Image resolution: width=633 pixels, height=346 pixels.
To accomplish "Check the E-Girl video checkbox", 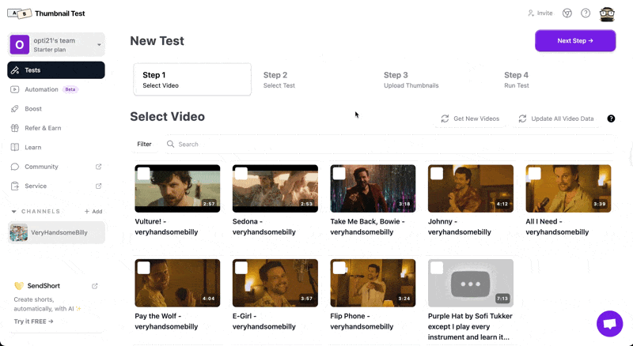I will coord(241,268).
